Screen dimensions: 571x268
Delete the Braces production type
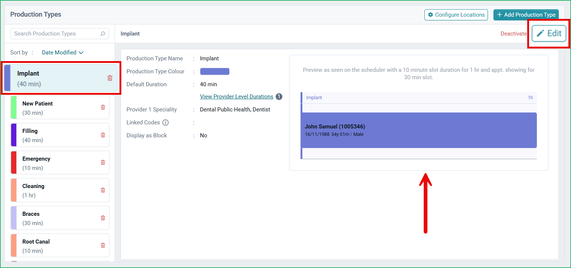pyautogui.click(x=103, y=218)
